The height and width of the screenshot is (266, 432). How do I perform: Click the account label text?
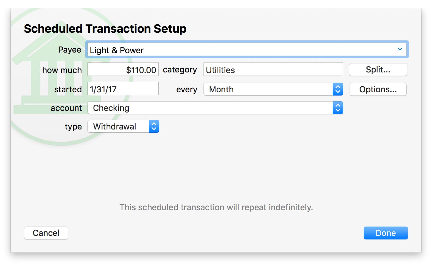pyautogui.click(x=66, y=108)
